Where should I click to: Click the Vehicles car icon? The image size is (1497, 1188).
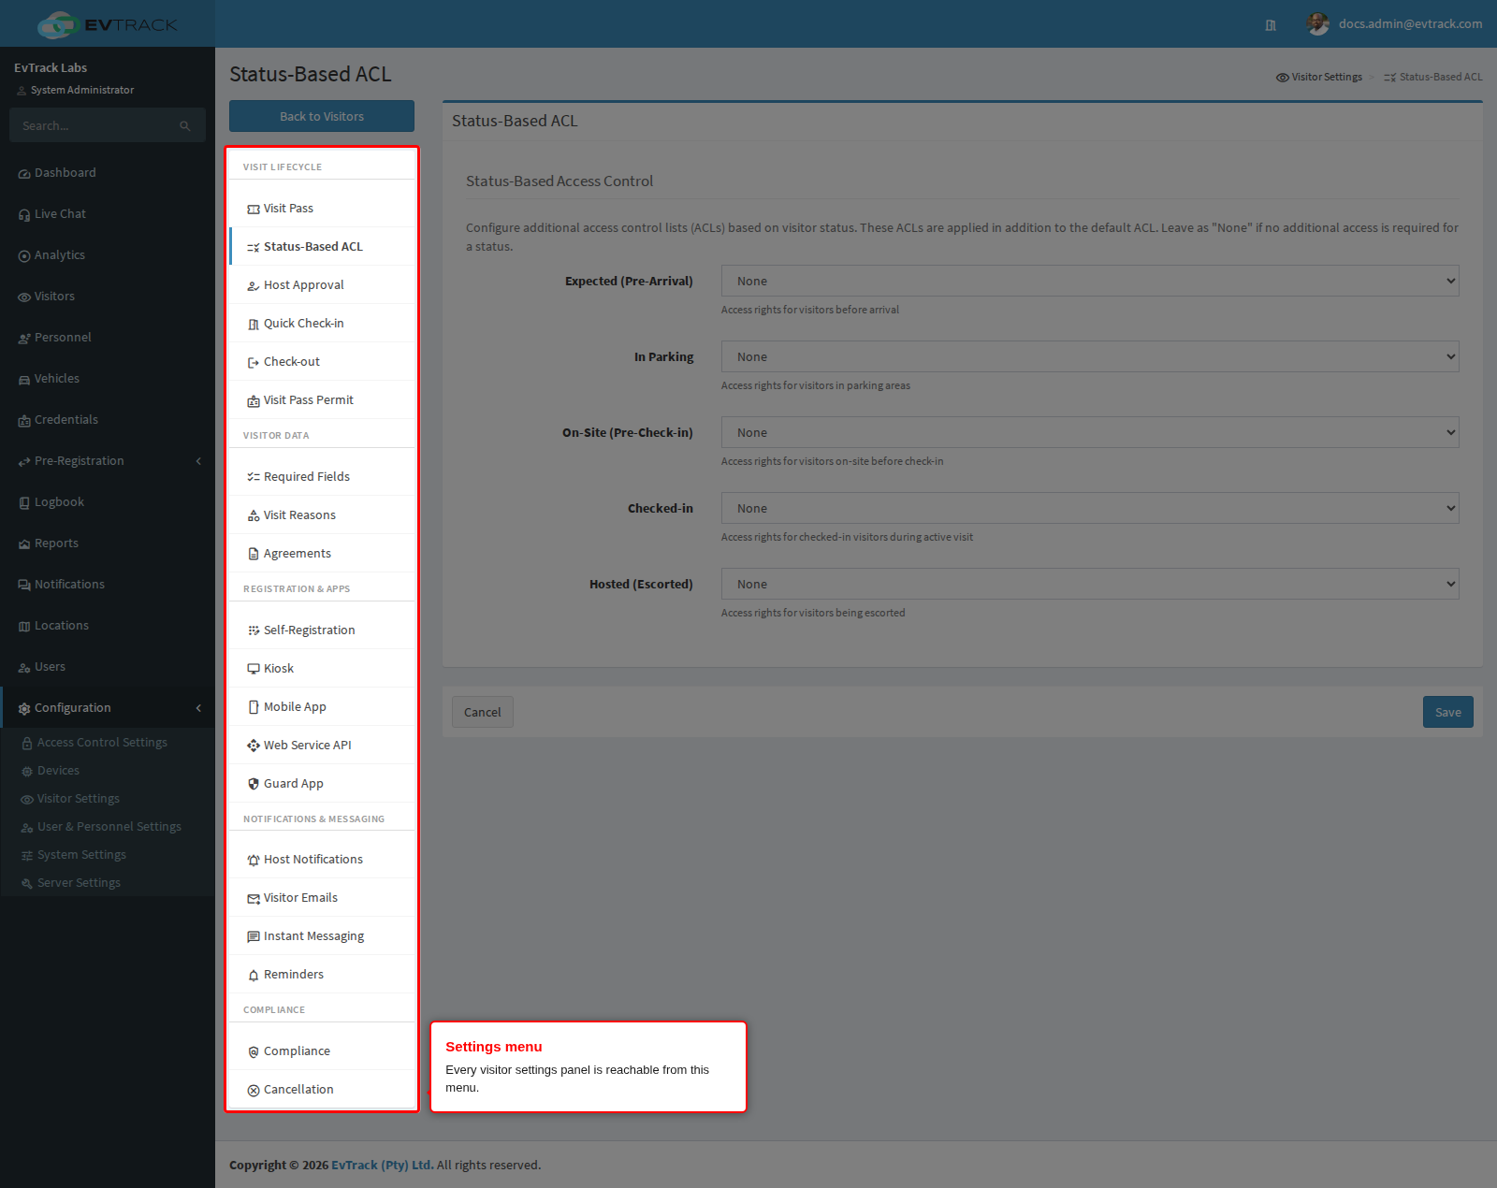[x=24, y=380]
